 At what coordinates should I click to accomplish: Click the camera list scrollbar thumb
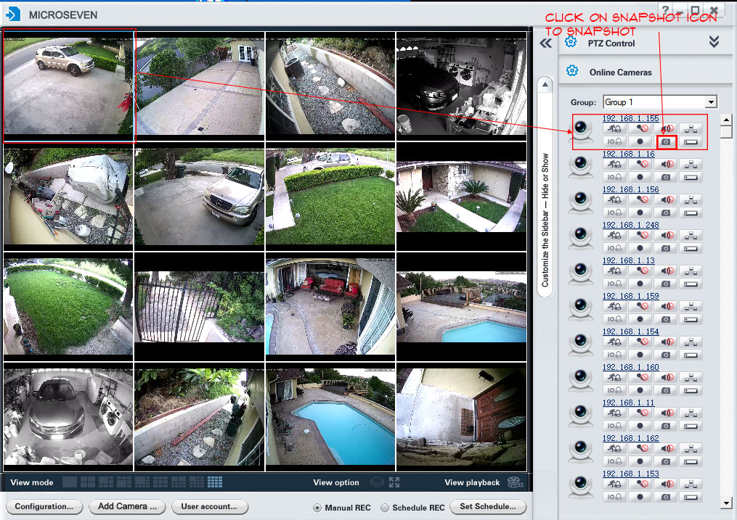726,132
